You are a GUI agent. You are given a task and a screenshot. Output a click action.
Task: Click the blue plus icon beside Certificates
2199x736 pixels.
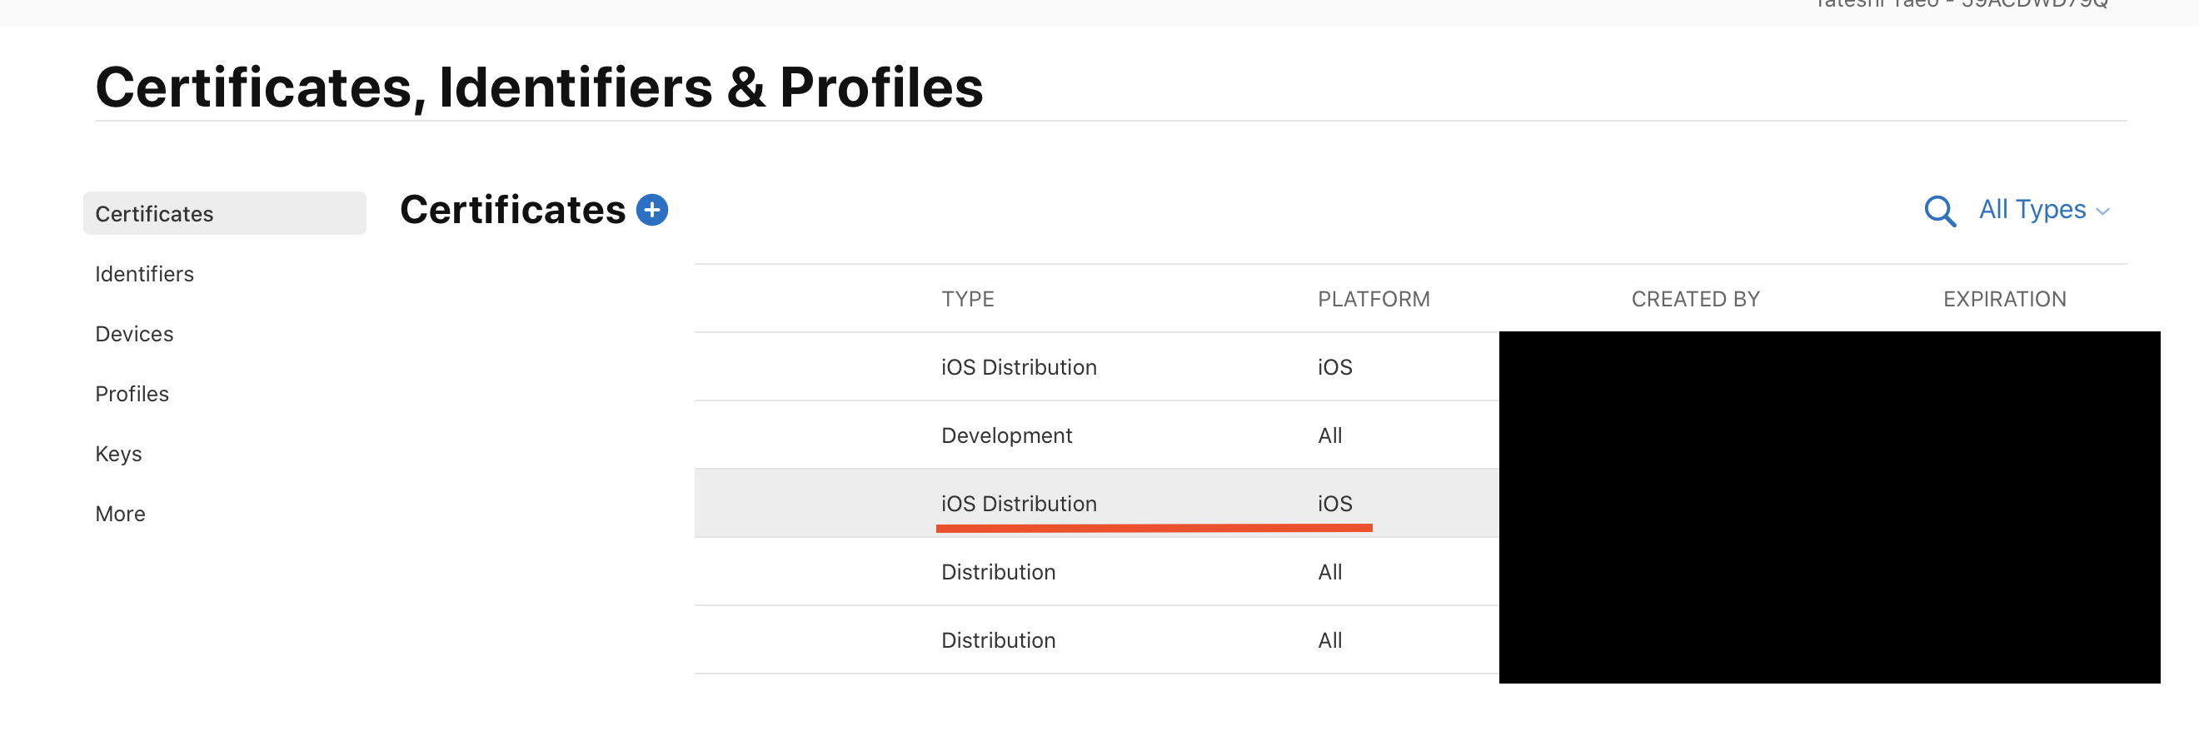[652, 210]
